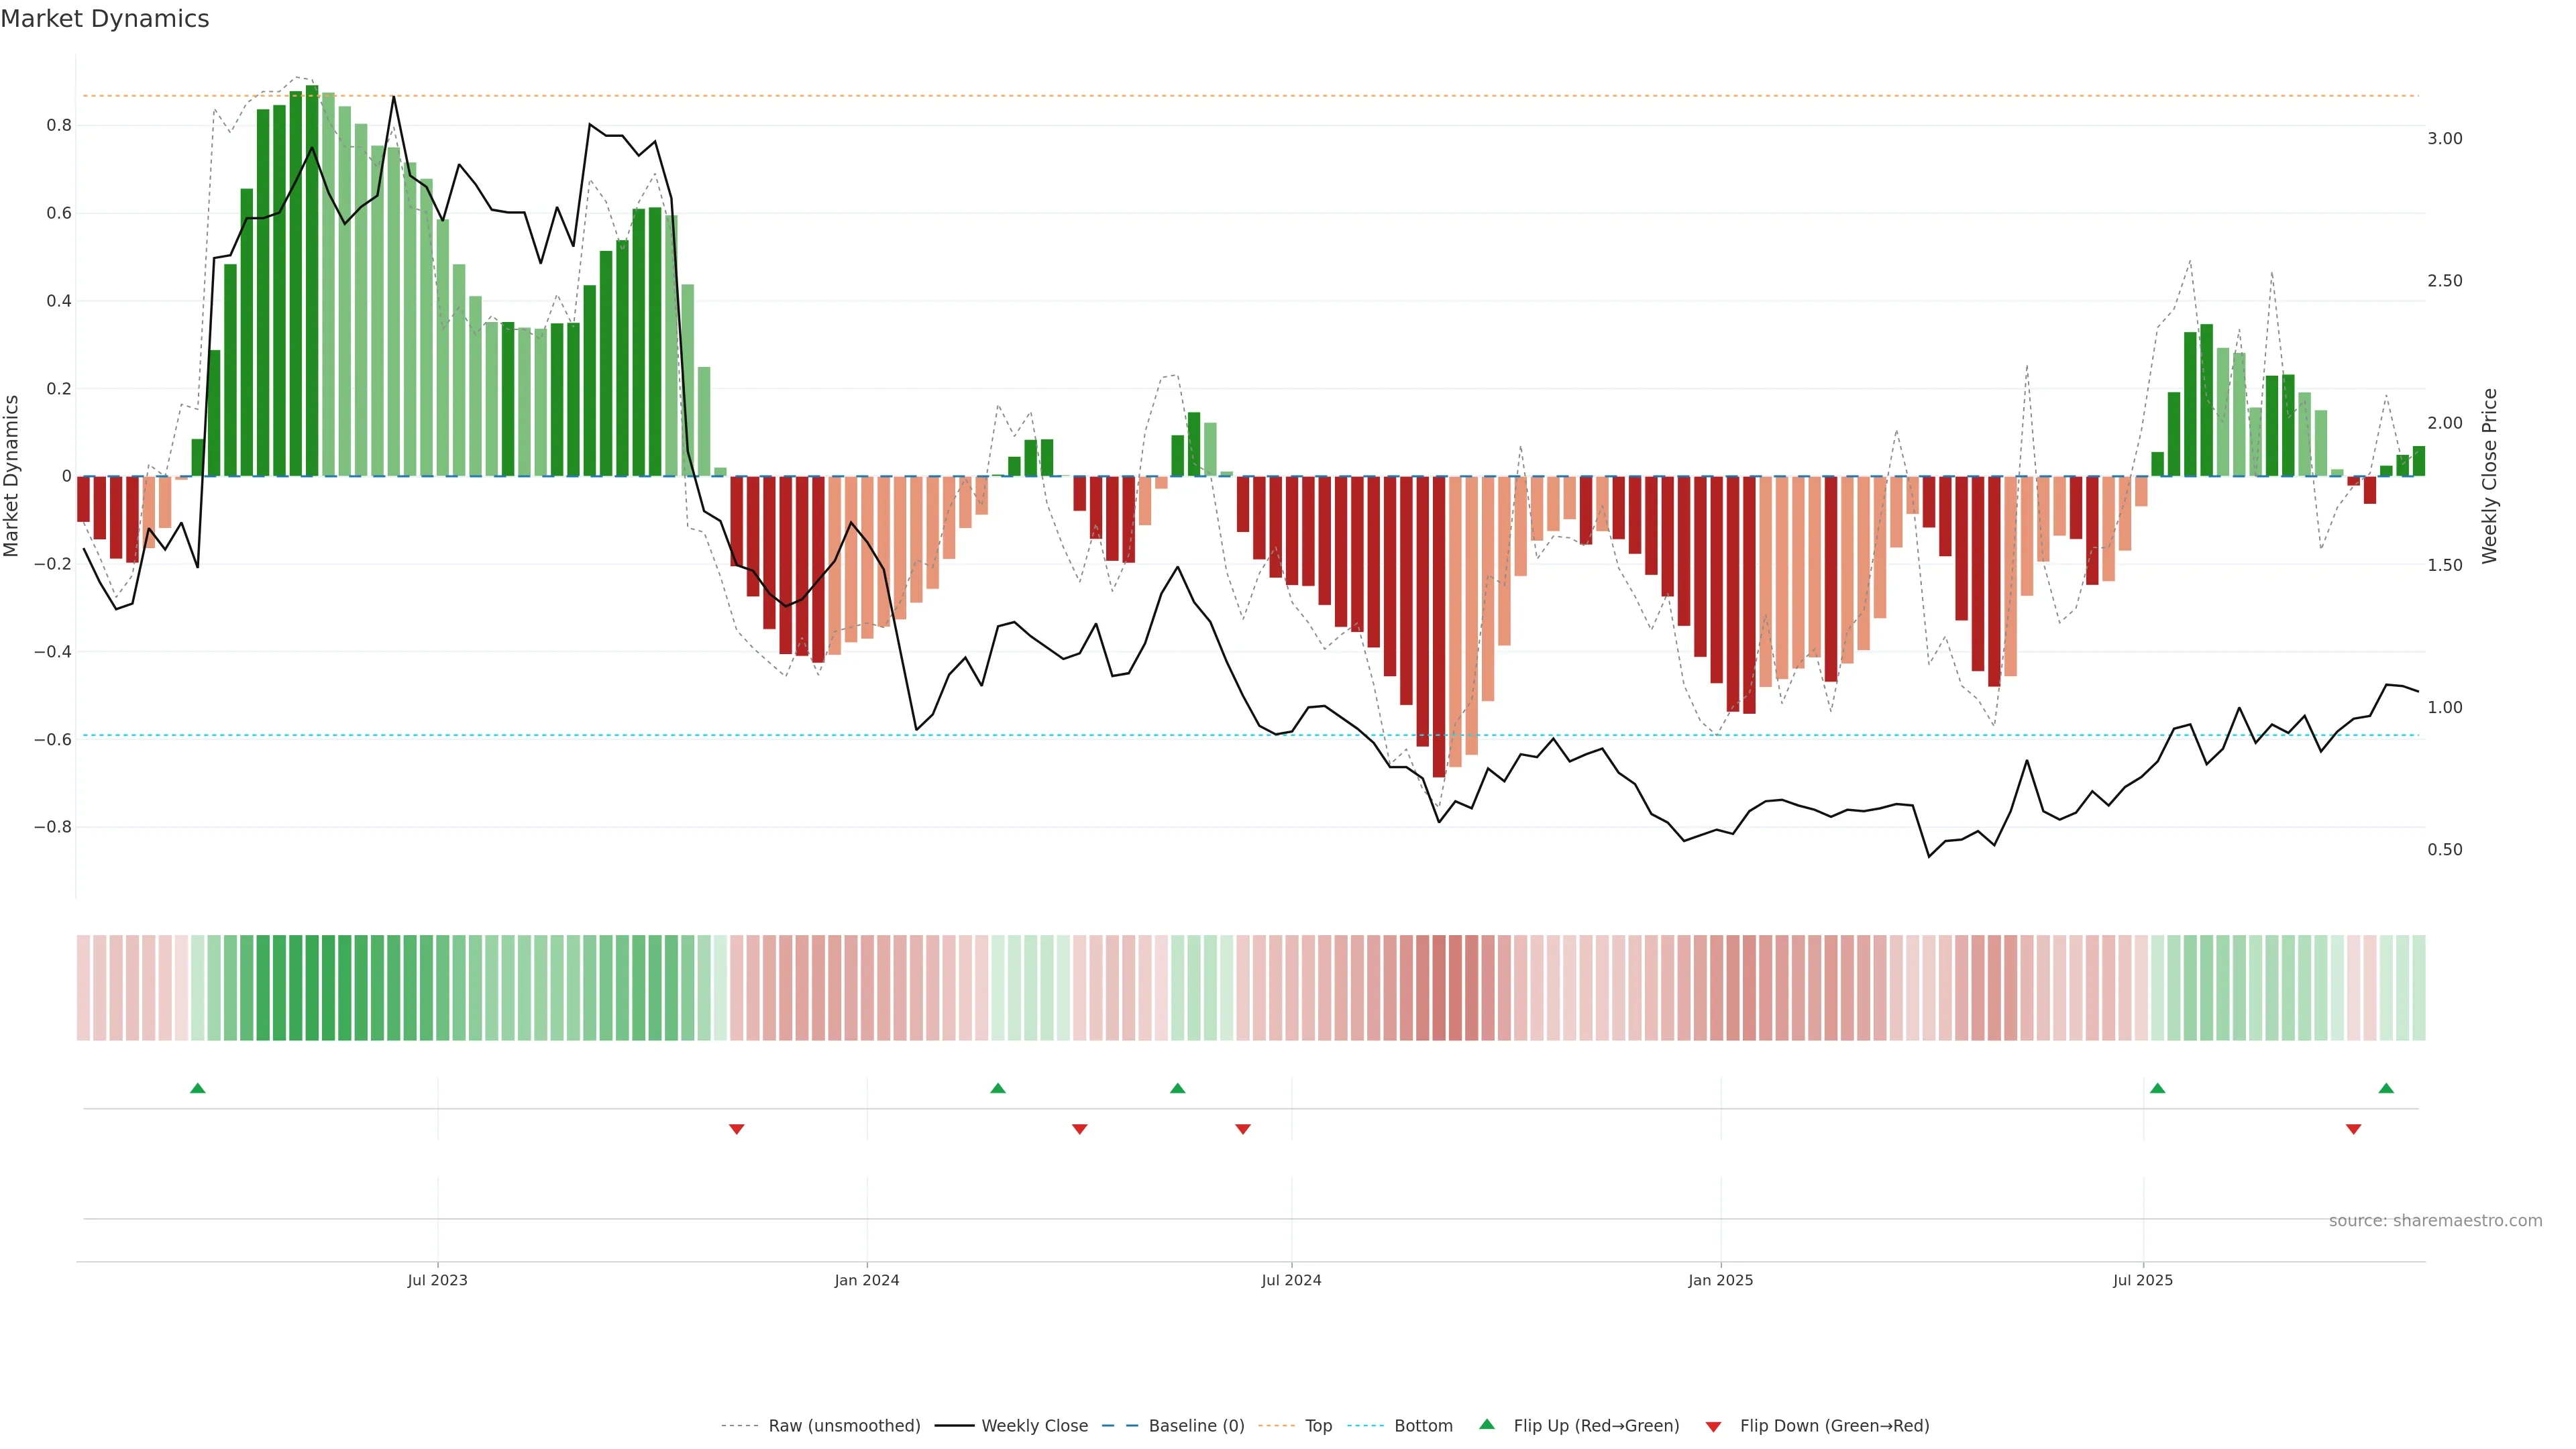The width and height of the screenshot is (2576, 1449).
Task: Click the Flip Up triangle icon in legend
Action: click(1486, 1424)
